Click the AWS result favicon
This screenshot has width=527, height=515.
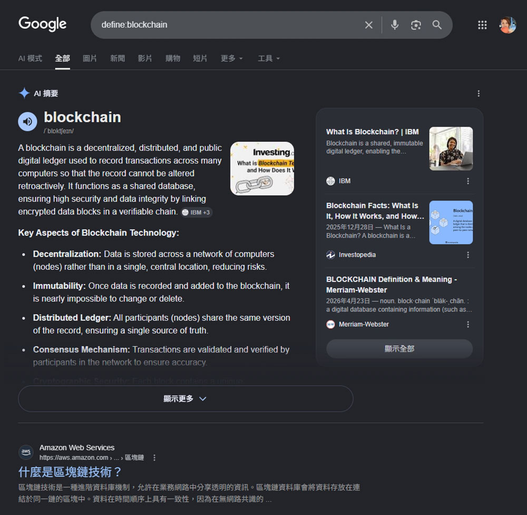[x=26, y=452]
